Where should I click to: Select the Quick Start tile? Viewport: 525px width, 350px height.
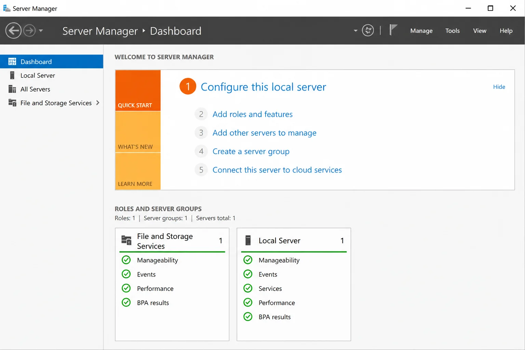click(138, 91)
